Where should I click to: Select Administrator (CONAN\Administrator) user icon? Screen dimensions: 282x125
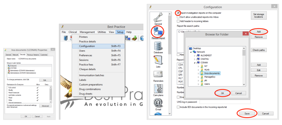click(9, 71)
